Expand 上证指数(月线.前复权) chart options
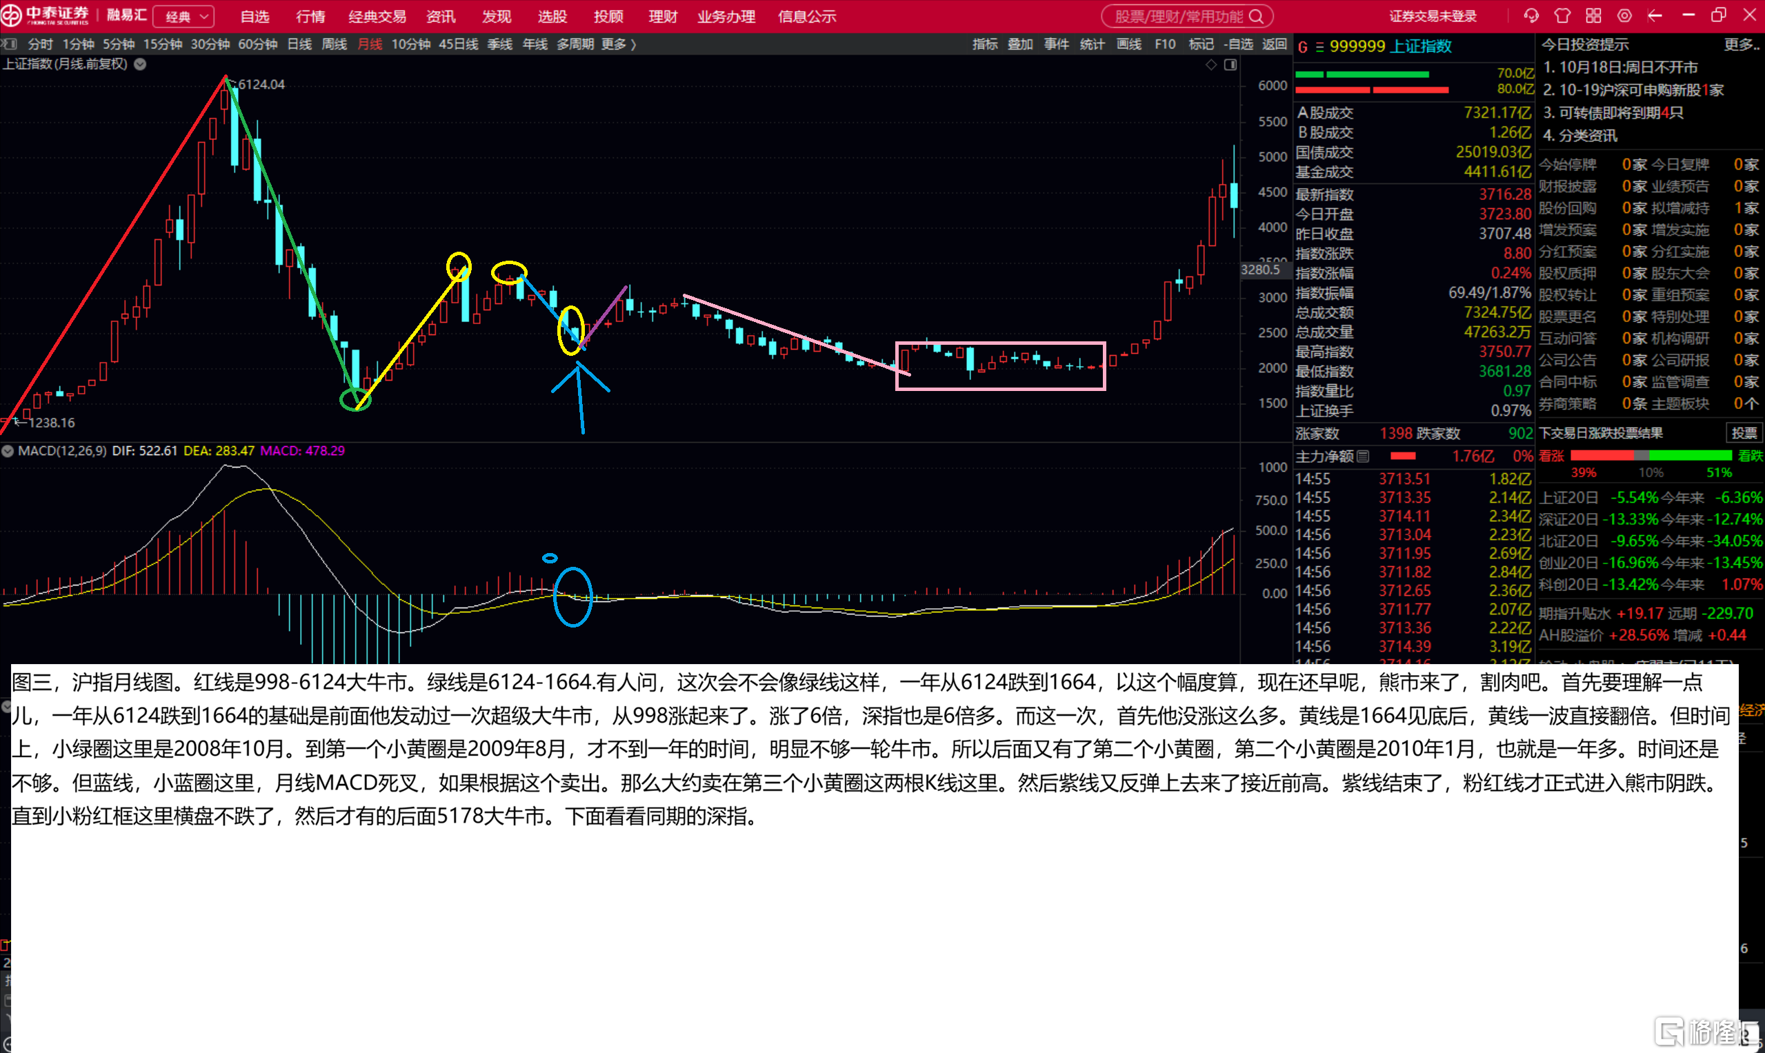Screen dimensions: 1765x1053 [141, 64]
